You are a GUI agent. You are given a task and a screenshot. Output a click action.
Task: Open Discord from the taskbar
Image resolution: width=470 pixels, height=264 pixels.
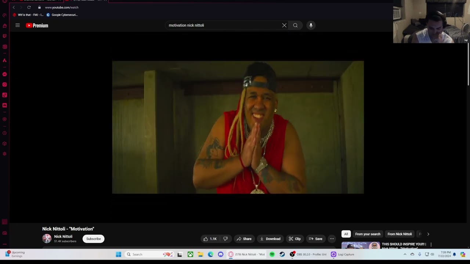point(220,254)
